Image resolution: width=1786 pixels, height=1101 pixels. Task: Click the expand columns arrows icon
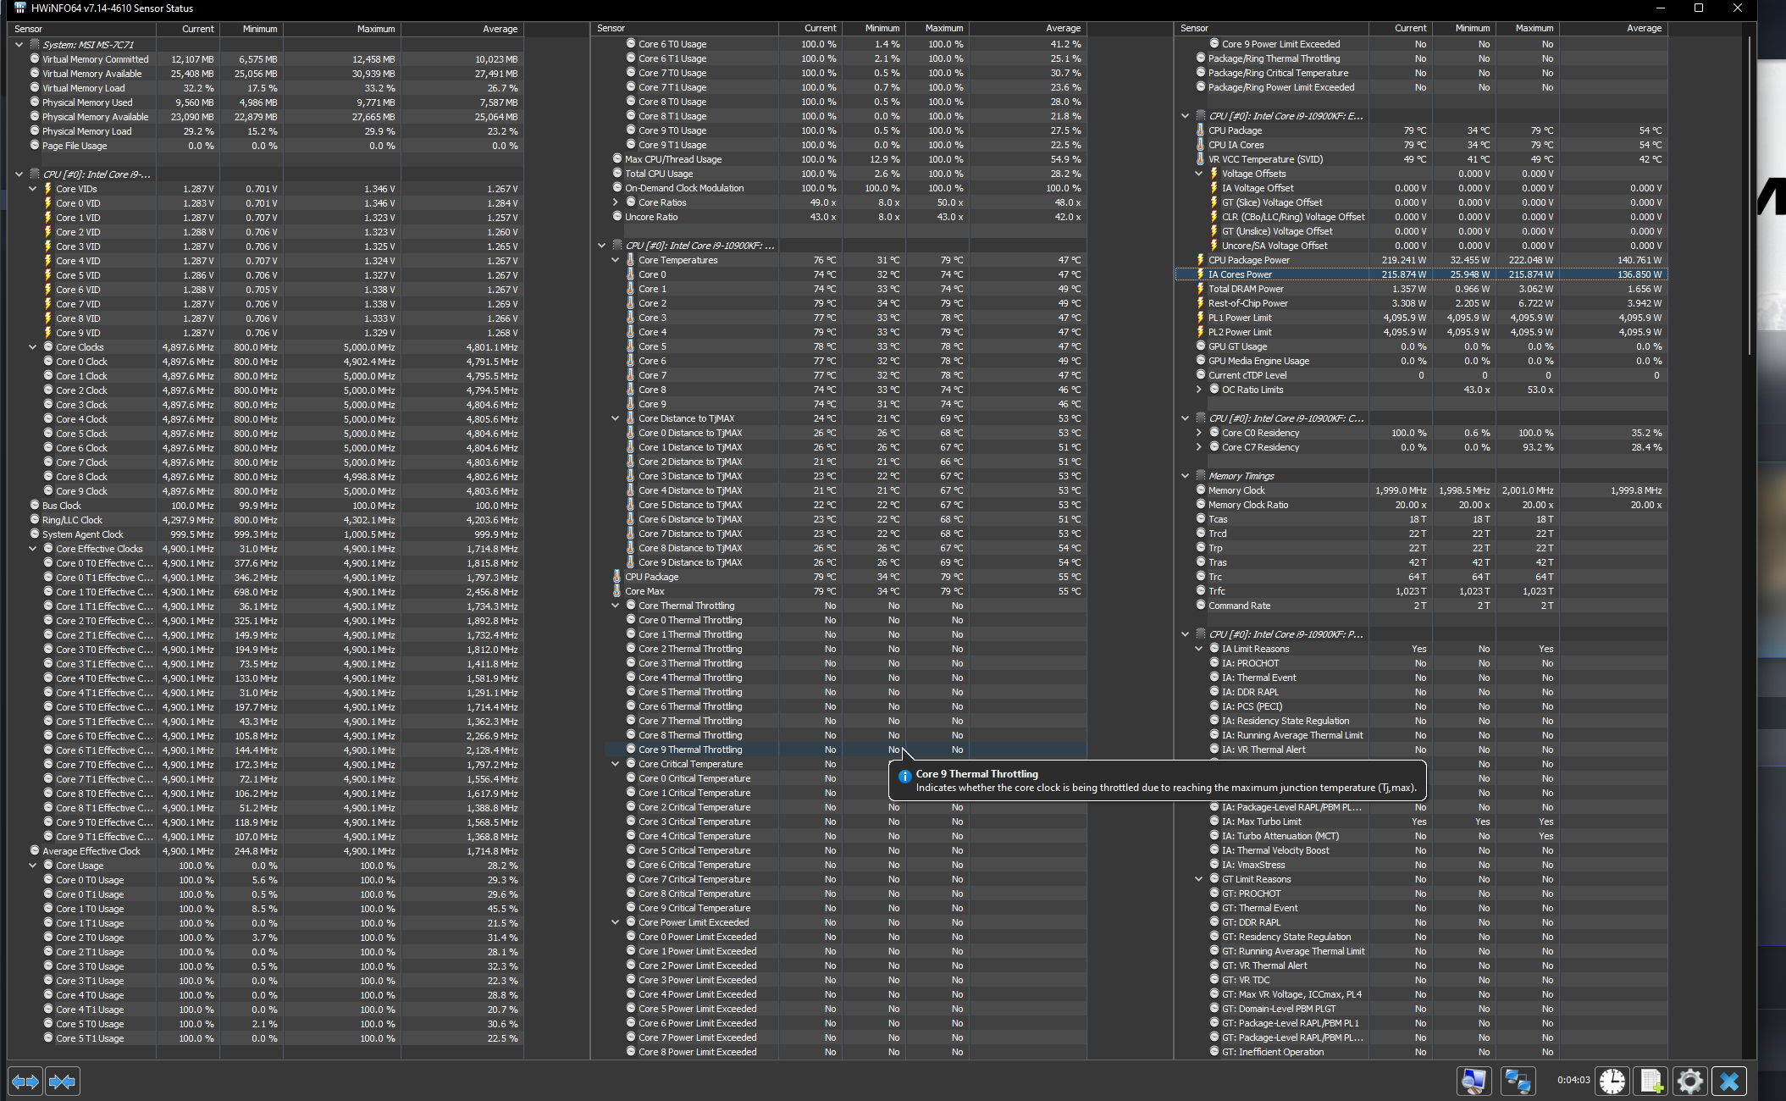tap(25, 1082)
